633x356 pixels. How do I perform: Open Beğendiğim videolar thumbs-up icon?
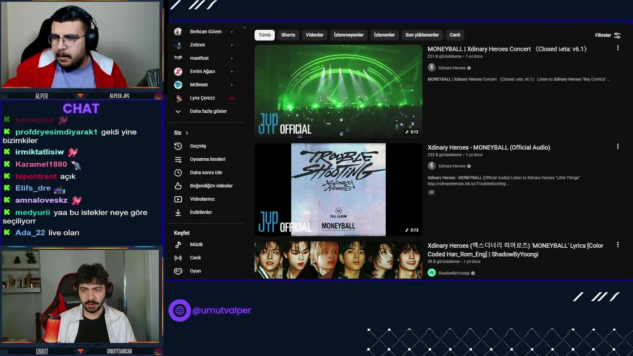tap(178, 186)
